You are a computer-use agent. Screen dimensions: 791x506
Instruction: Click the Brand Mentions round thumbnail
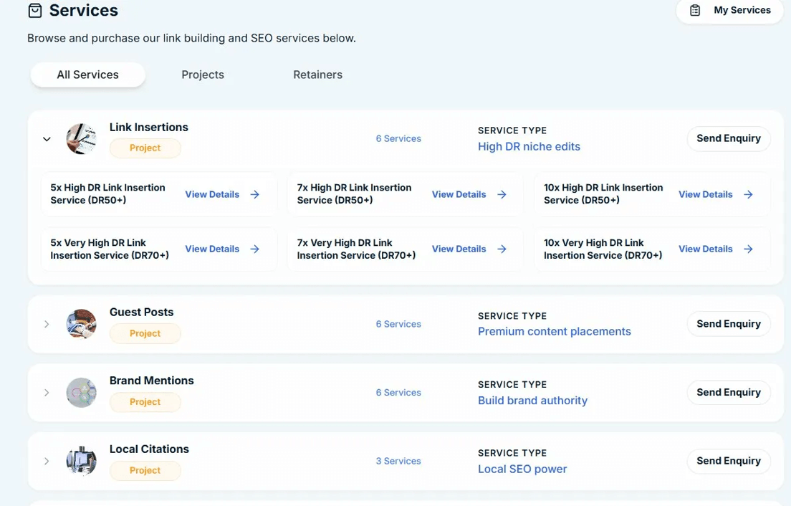[x=81, y=393]
